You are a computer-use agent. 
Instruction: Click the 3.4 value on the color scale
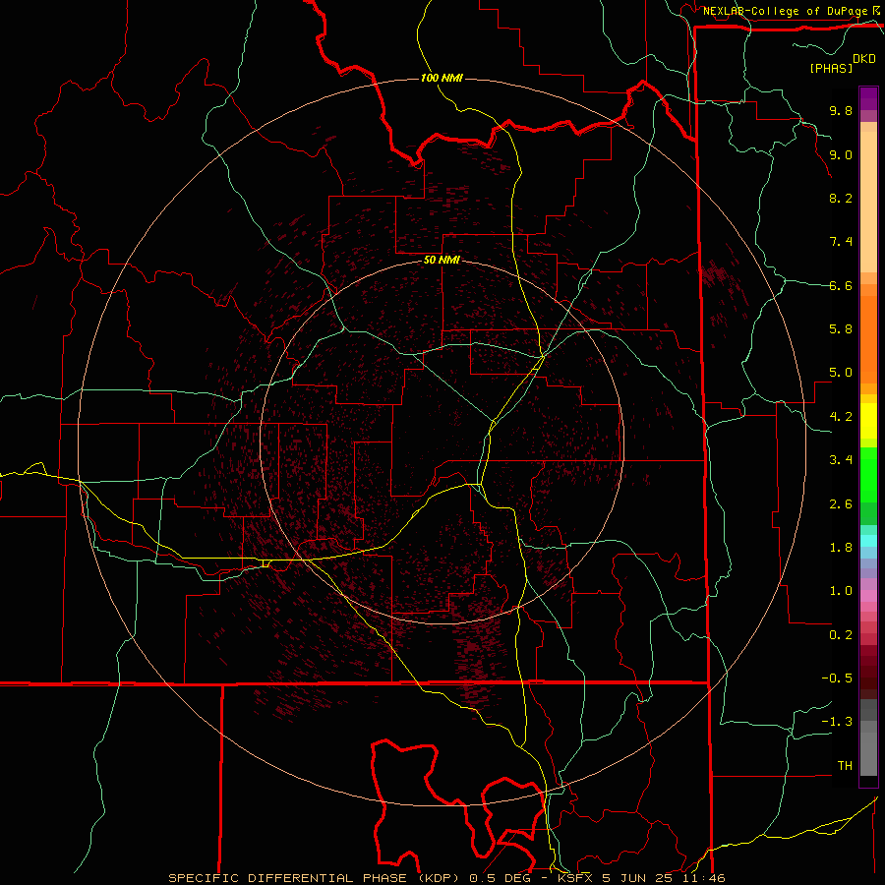(x=841, y=460)
